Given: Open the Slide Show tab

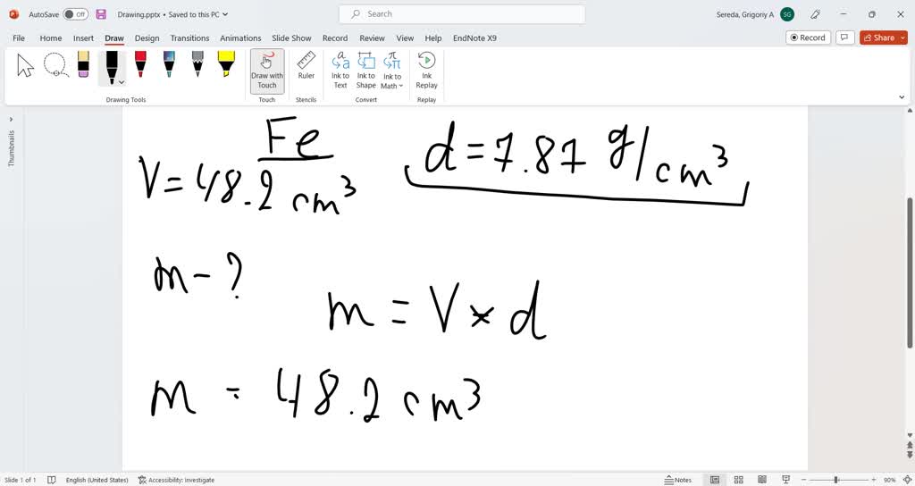Looking at the screenshot, I should pyautogui.click(x=292, y=38).
